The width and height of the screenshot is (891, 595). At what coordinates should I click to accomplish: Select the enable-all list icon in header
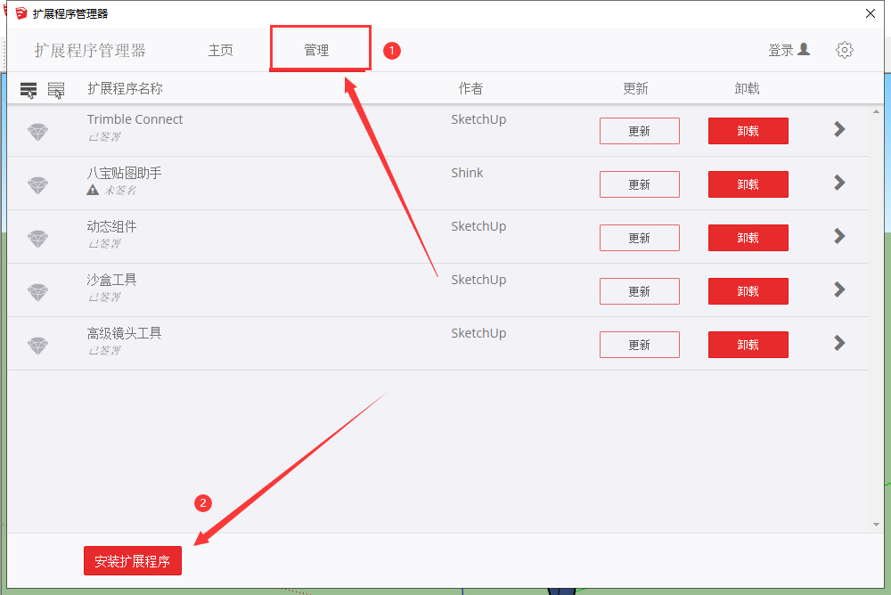coord(29,90)
